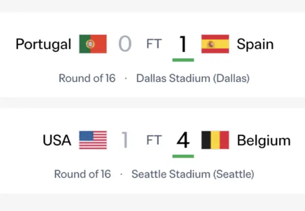
Task: Click Round of 16 label under USA match
Action: (83, 174)
